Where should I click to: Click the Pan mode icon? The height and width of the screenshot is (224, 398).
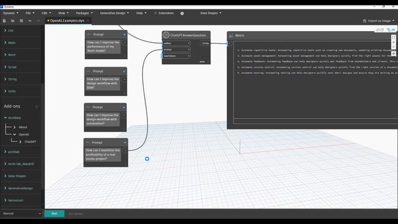point(394,54)
